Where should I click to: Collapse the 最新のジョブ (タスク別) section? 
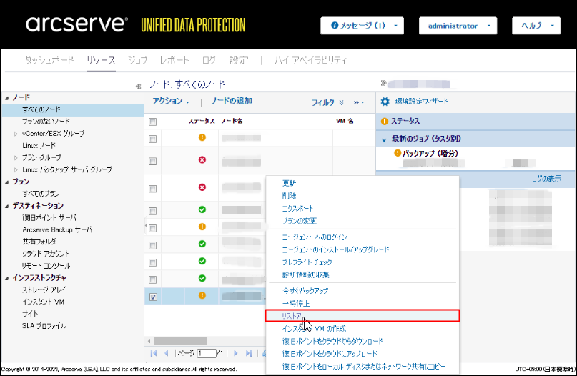pos(384,140)
